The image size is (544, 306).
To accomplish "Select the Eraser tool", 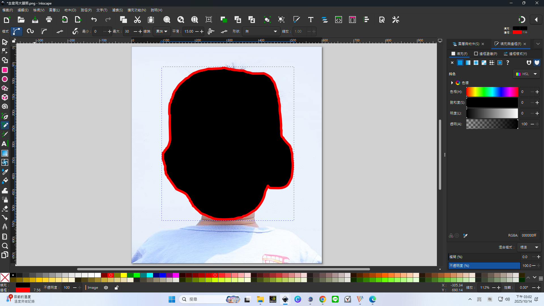I will (x=5, y=209).
